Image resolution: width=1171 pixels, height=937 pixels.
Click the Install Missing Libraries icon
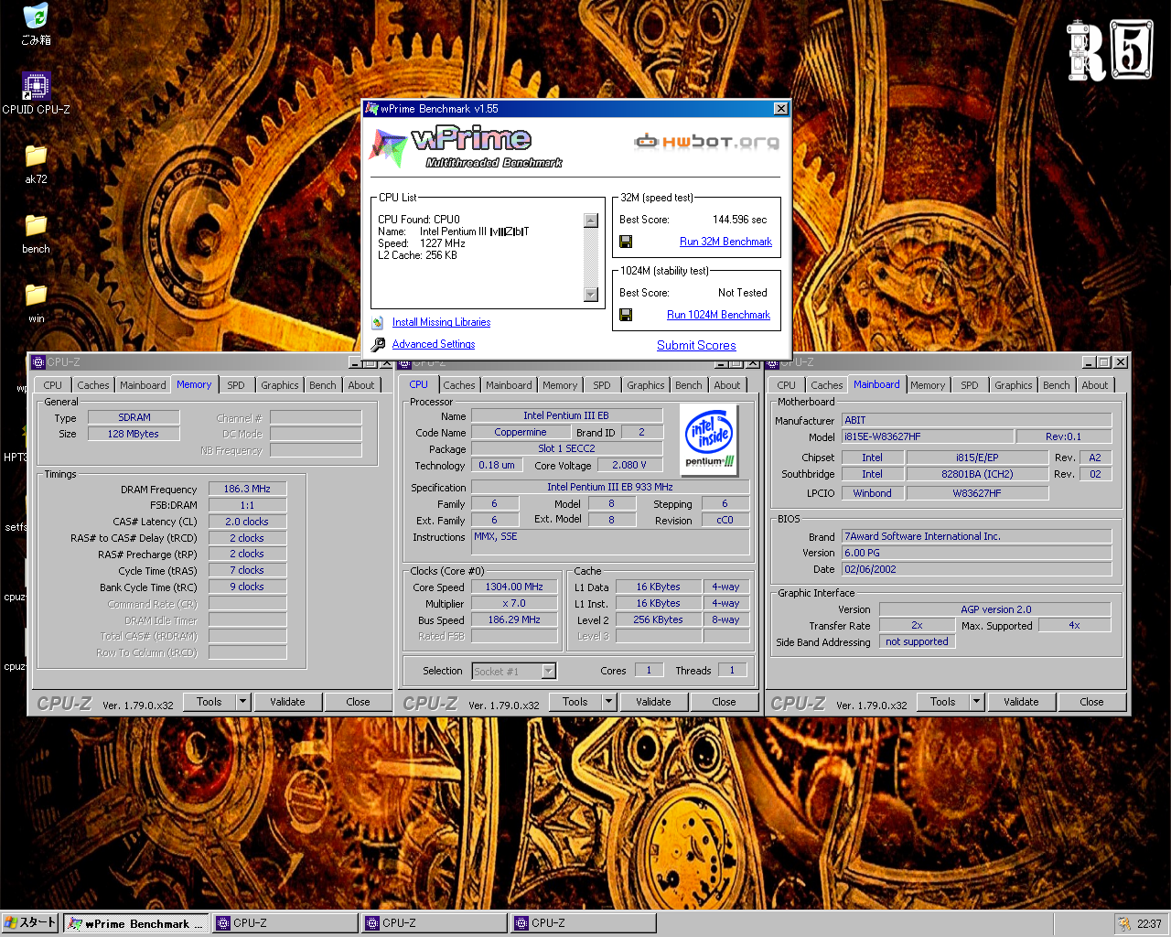pos(378,322)
